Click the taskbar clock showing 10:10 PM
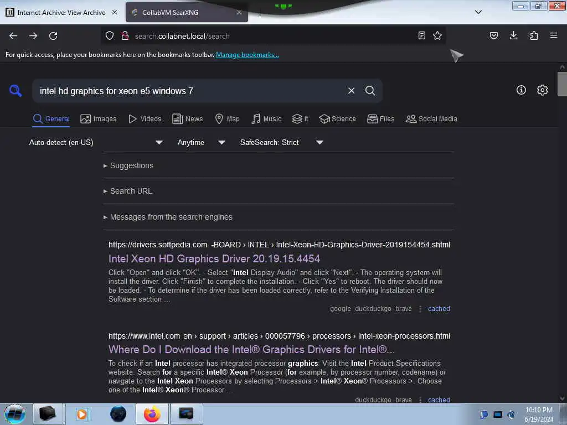Image resolution: width=567 pixels, height=425 pixels. click(x=539, y=414)
